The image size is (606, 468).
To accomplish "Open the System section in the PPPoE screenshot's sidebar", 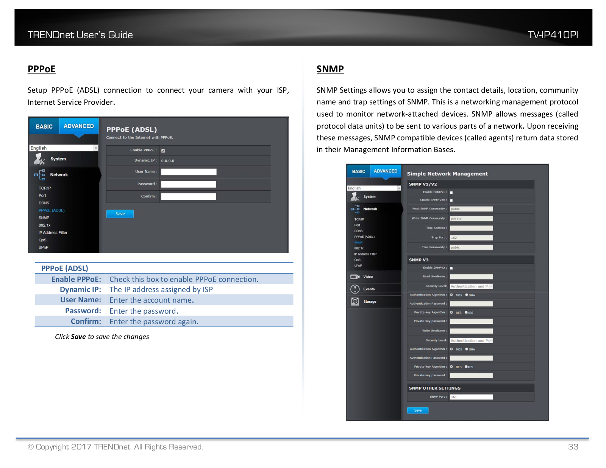I will click(x=58, y=159).
